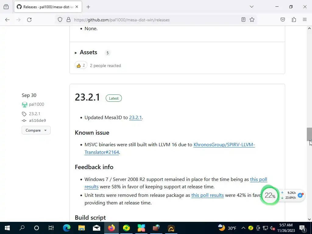Click the weather 30°F widget
The image size is (312, 234).
tap(227, 228)
